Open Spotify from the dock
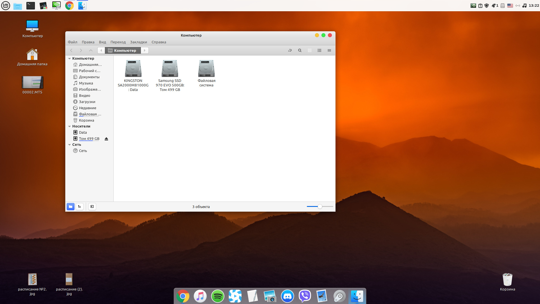Image resolution: width=540 pixels, height=304 pixels. [217, 296]
